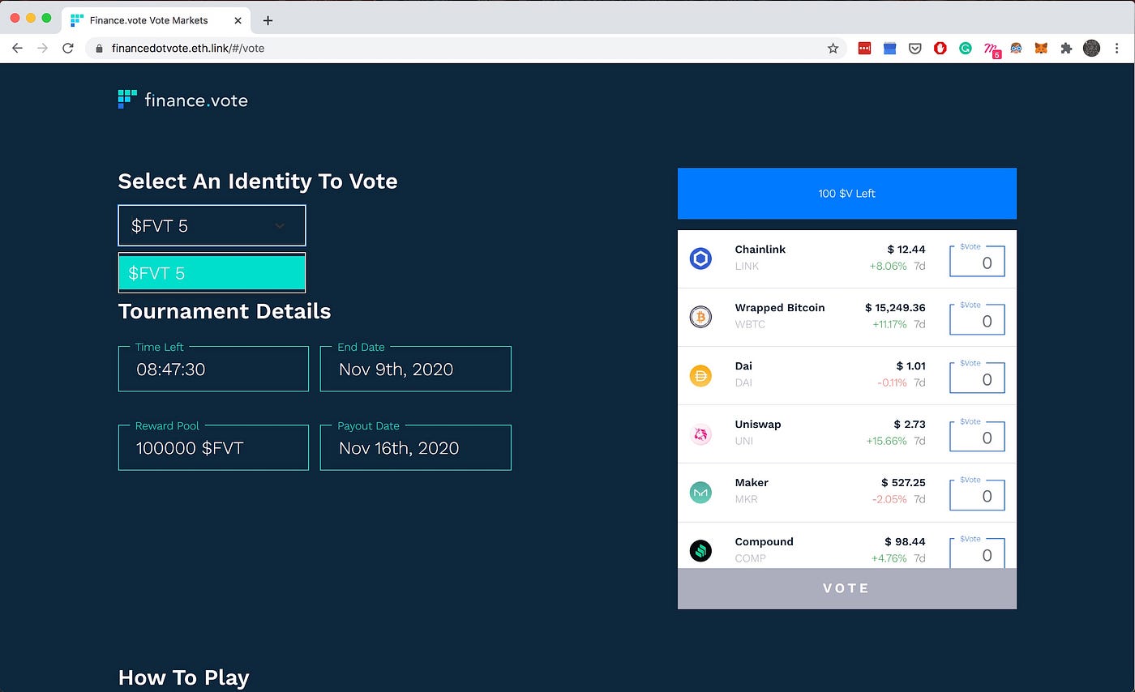The height and width of the screenshot is (692, 1135).
Task: Click the Chainlink +8.06% change
Action: tap(888, 266)
